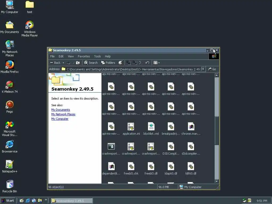Screen dimensions: 272x204
Task: Click the Undo toolbar icon
Action: 147,63
